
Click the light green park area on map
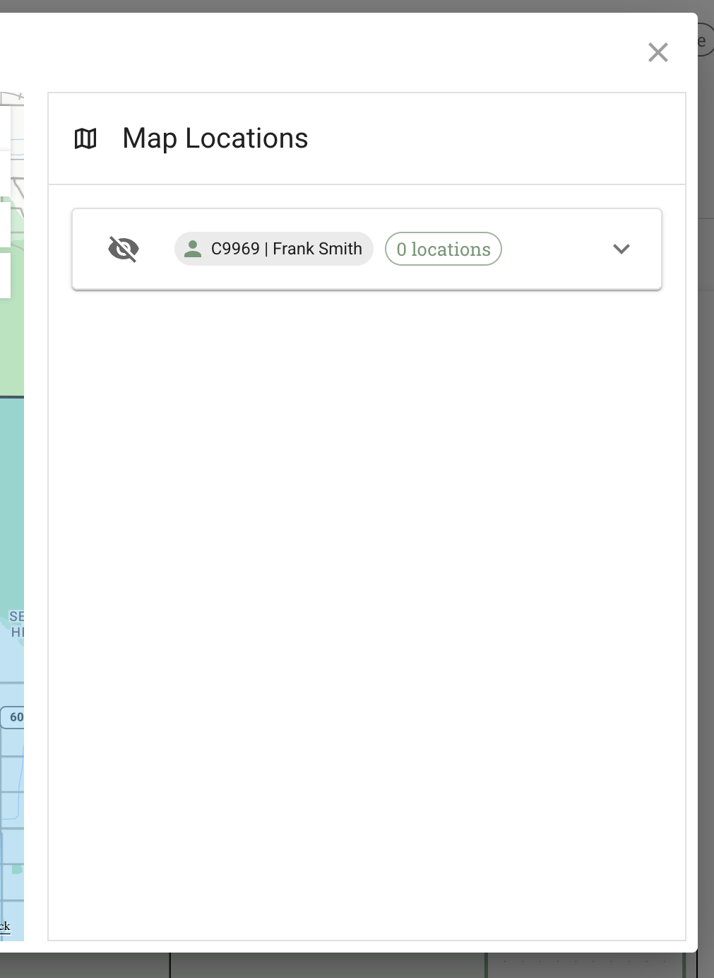click(11, 346)
